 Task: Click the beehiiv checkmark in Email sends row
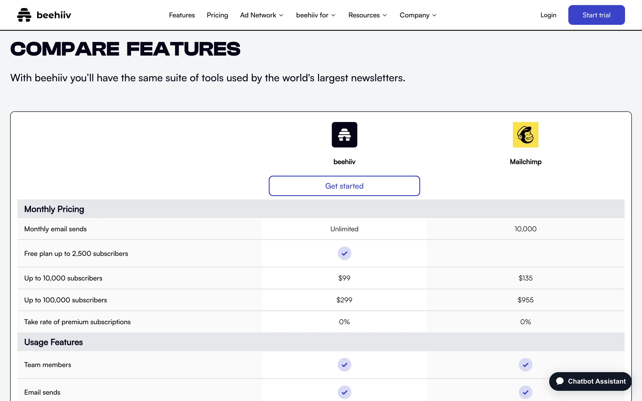pos(344,392)
